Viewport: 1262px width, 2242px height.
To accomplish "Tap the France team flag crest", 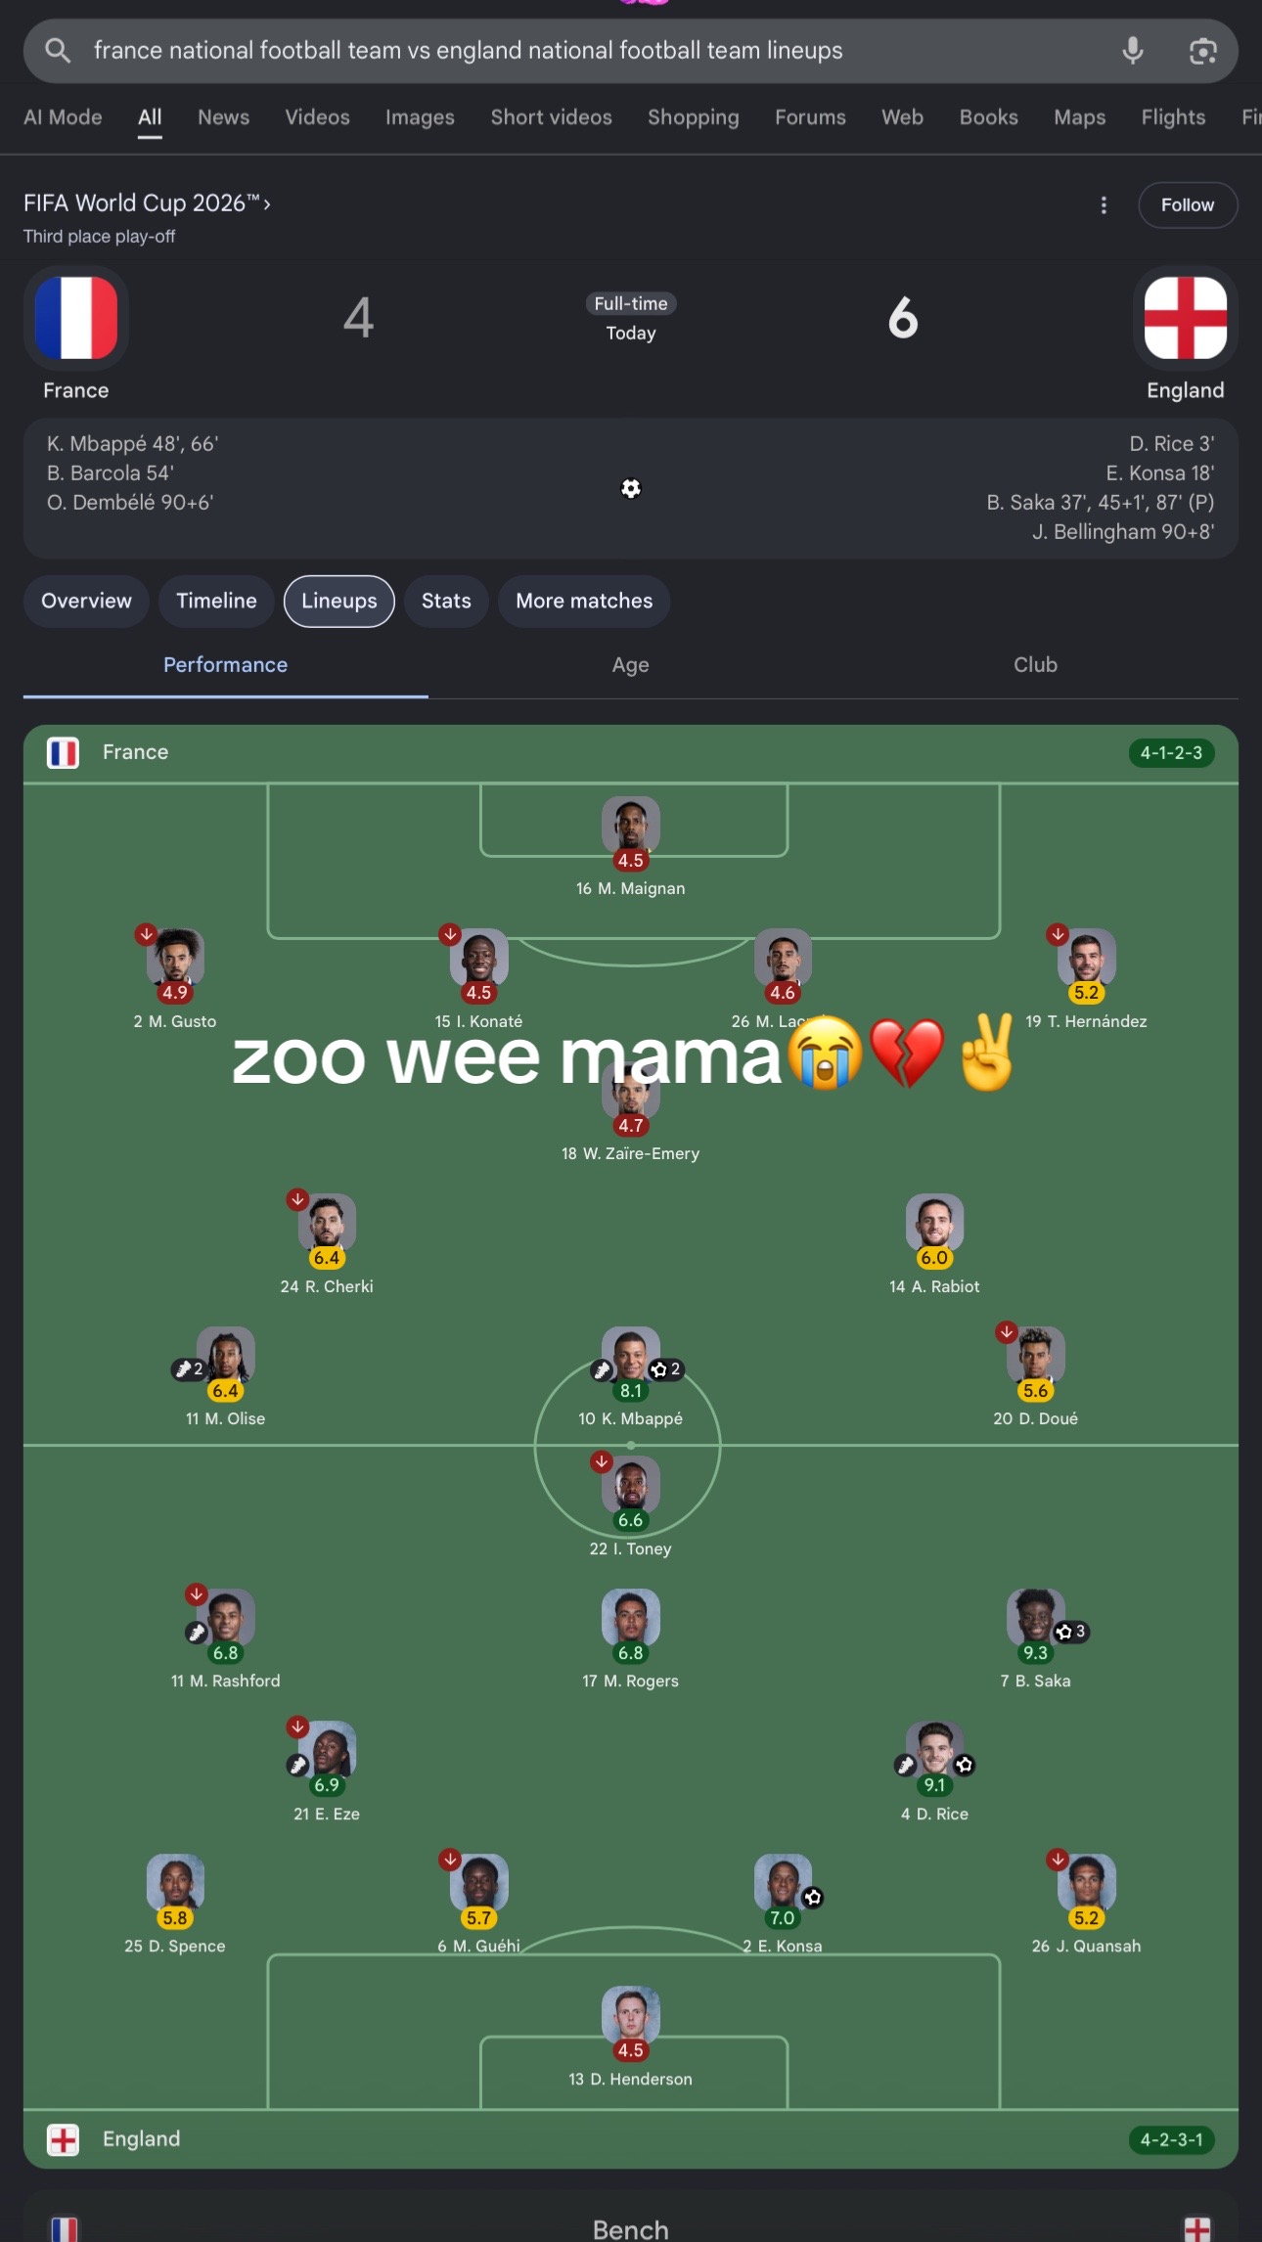I will tap(76, 318).
